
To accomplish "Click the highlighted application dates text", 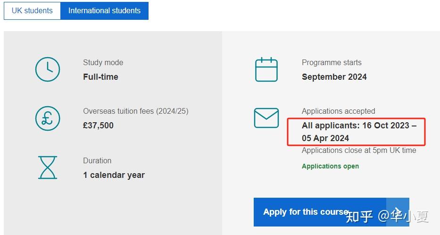I will click(359, 132).
